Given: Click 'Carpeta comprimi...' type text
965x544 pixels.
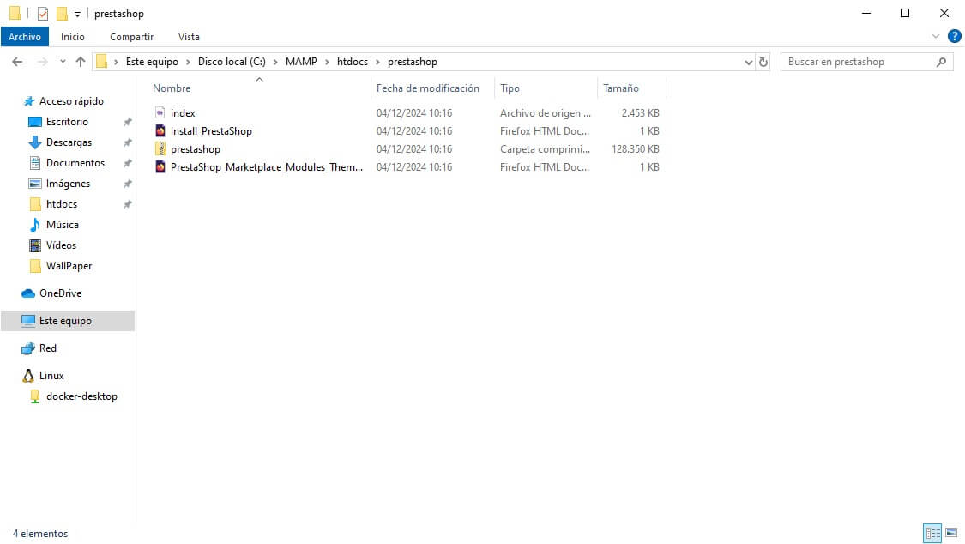Looking at the screenshot, I should pos(545,149).
